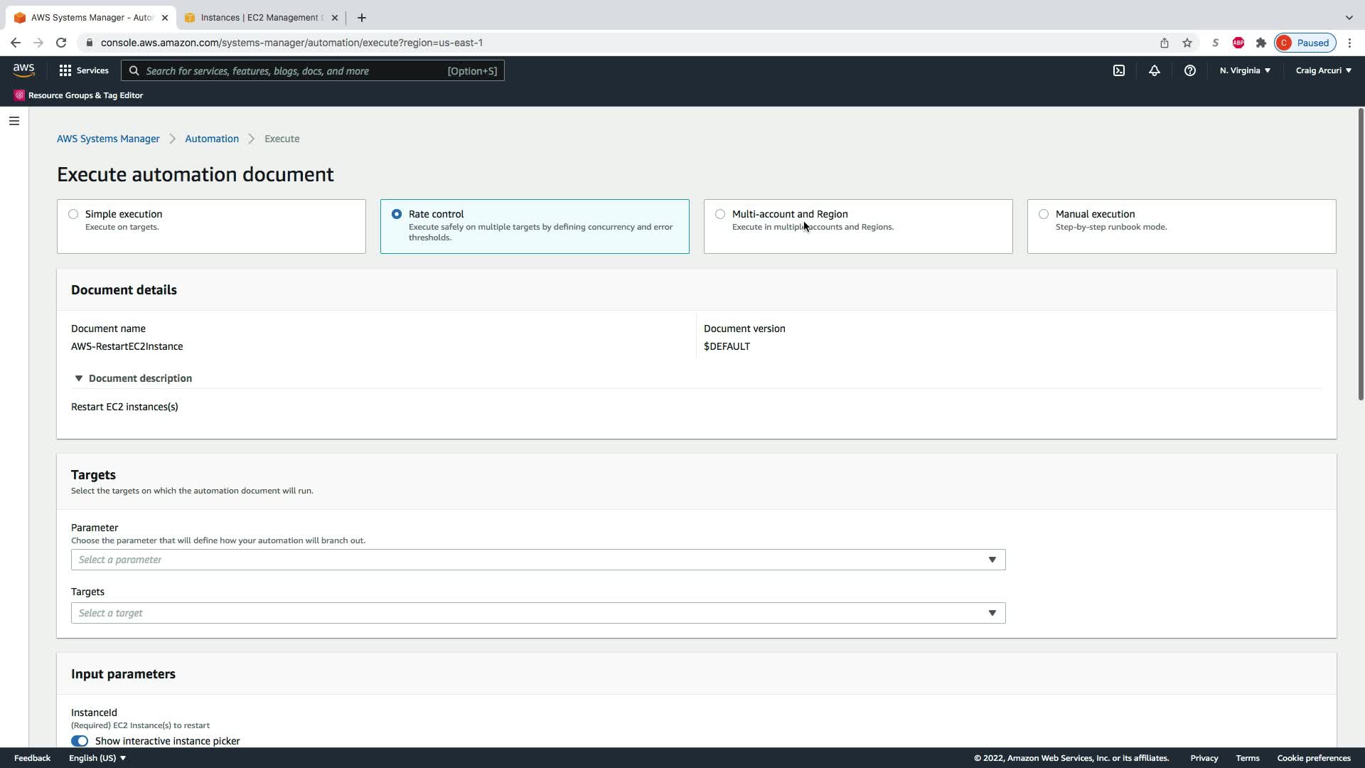Select the Simple execution radio button
Viewport: 1365px width, 768px height.
pos(73,214)
